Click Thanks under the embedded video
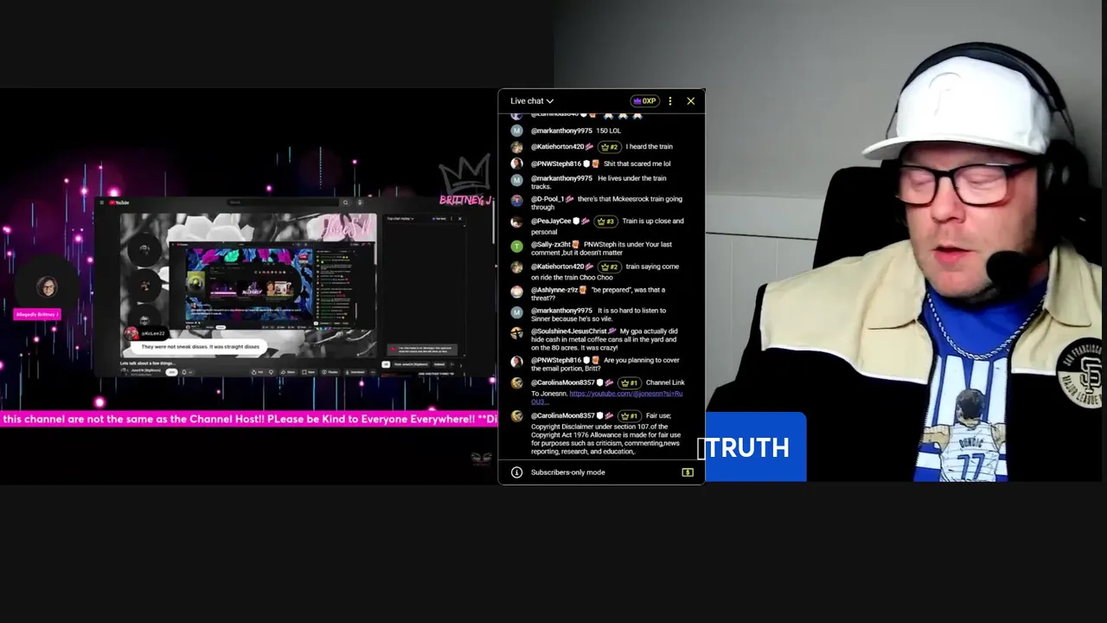Image resolution: width=1107 pixels, height=623 pixels. 330,372
